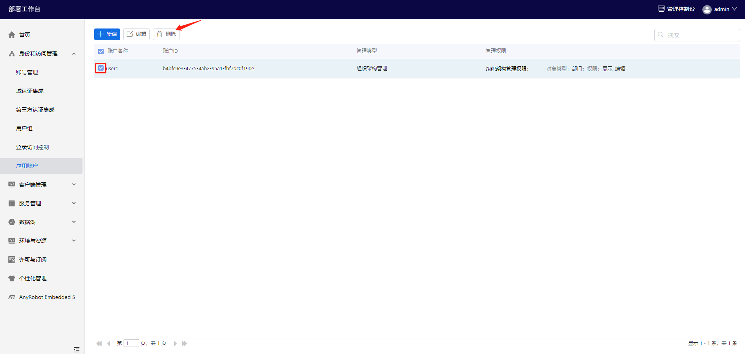Image resolution: width=745 pixels, height=354 pixels.
Task: Expand the 客户端管理 menu chevron
Action: pos(74,185)
